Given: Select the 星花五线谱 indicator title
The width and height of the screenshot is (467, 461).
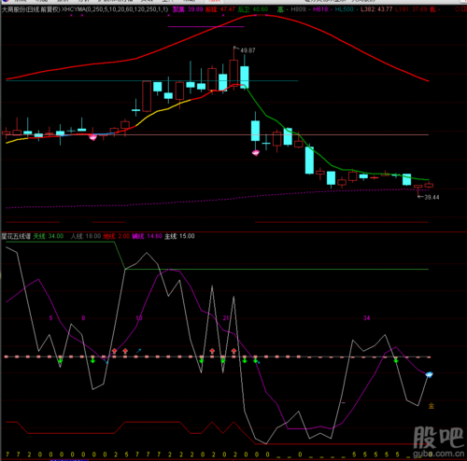Looking at the screenshot, I should (x=16, y=236).
